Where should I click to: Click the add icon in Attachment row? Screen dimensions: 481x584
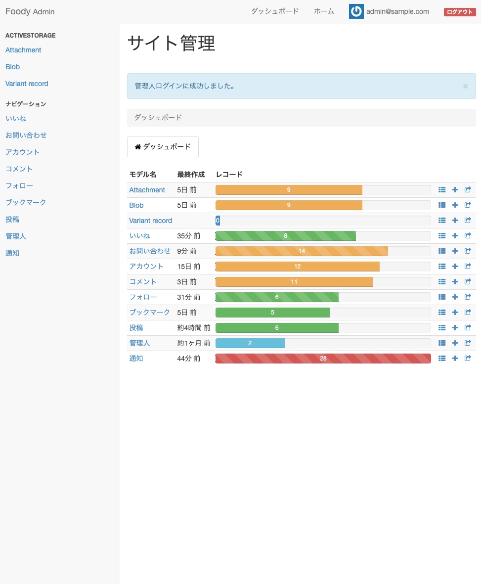(x=455, y=190)
